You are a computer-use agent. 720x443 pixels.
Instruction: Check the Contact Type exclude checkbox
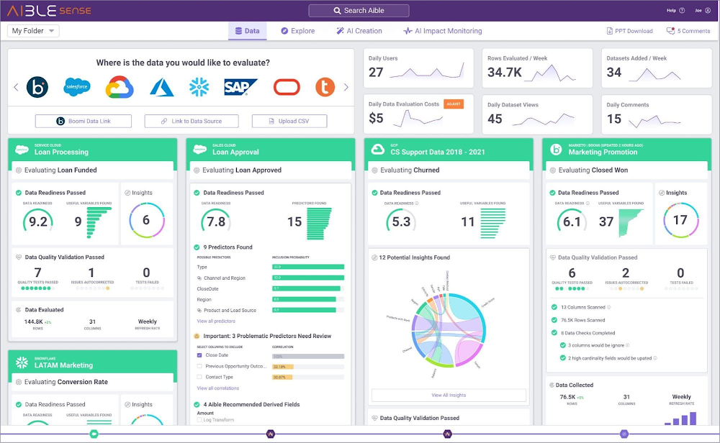[x=199, y=377]
